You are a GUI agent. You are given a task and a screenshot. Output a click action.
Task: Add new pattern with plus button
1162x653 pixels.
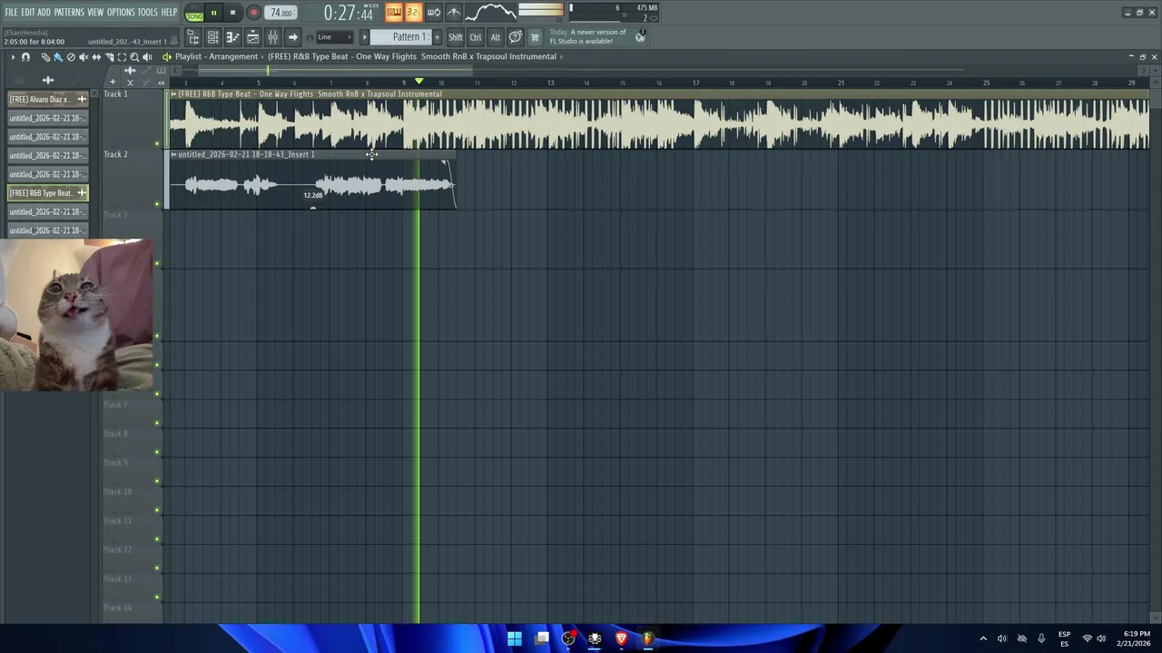437,37
